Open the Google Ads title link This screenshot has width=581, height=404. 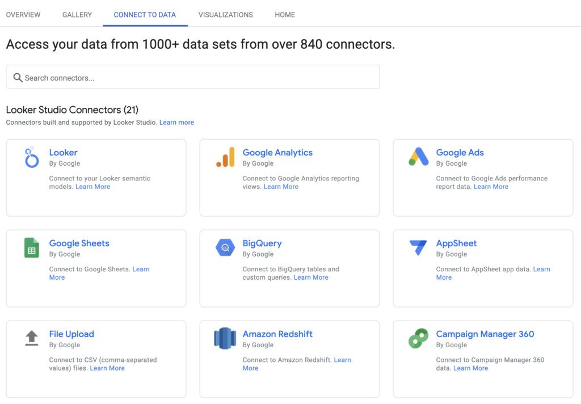click(460, 153)
